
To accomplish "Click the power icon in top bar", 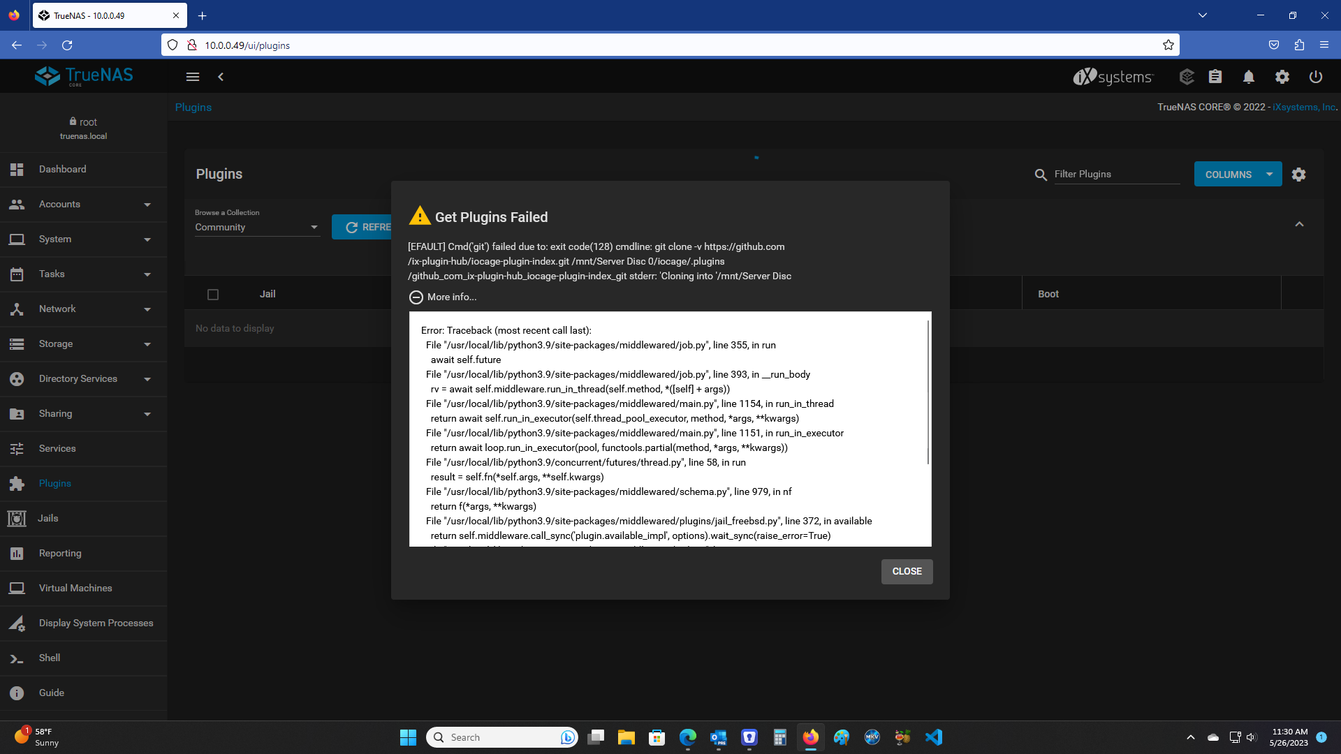I will pos(1316,77).
